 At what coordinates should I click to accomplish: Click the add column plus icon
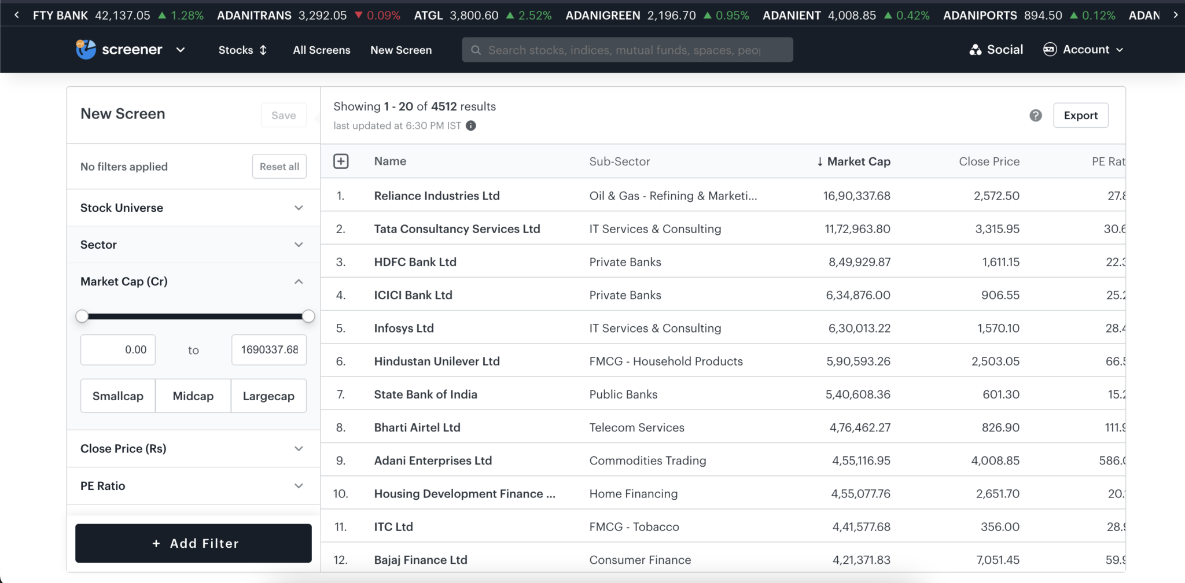click(341, 161)
